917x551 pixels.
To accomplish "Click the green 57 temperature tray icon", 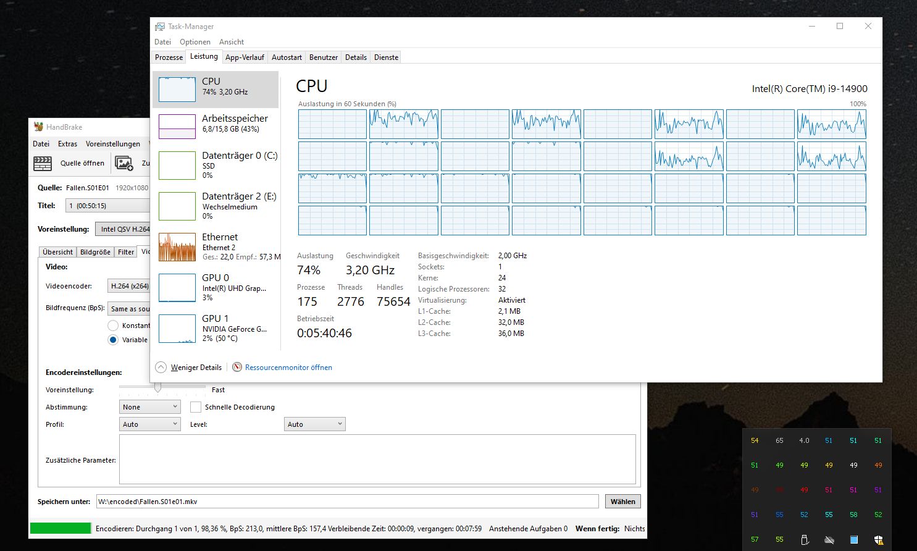I will [x=755, y=539].
